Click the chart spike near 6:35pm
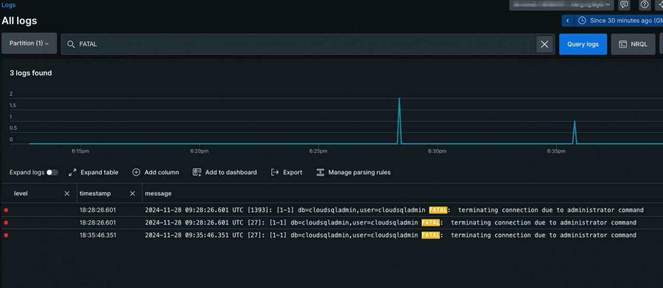 coord(574,132)
